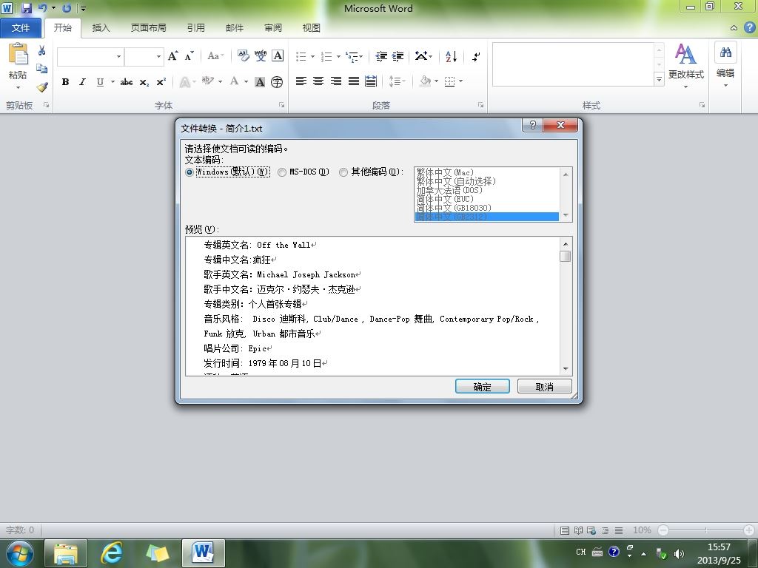Toggle show paragraph marks
The width and height of the screenshot is (758, 568).
click(476, 56)
